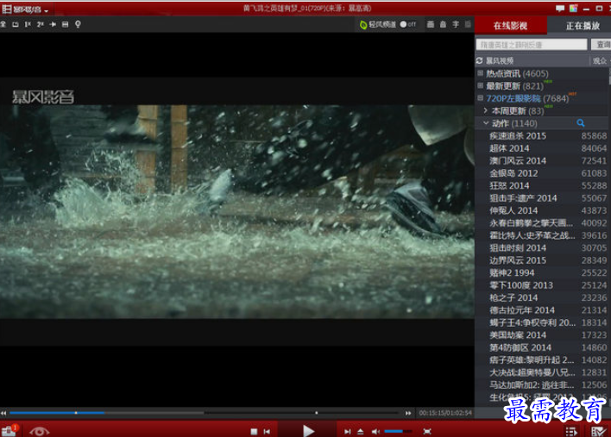Select 美国劫案 2014 movie

518,335
